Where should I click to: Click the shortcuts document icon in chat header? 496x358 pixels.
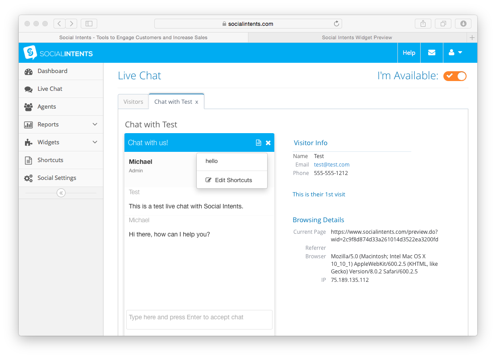[x=258, y=142]
